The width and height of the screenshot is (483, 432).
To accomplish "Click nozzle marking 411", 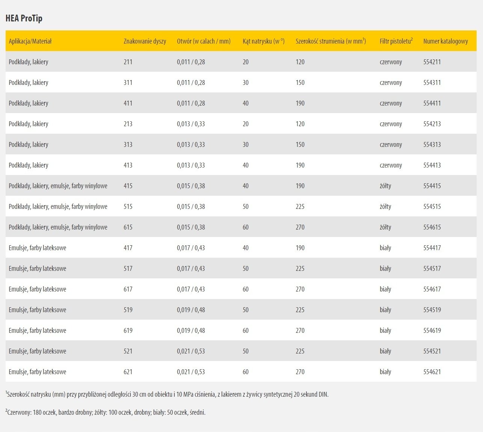I will click(128, 103).
